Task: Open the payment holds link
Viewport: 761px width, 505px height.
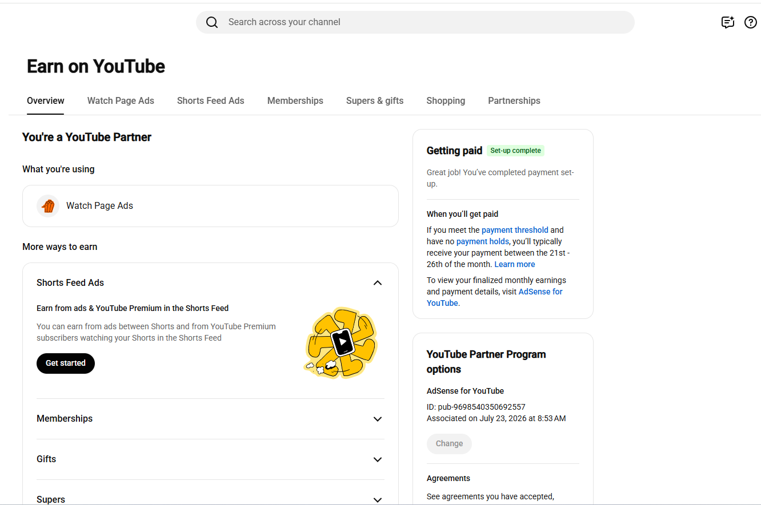Action: [483, 241]
